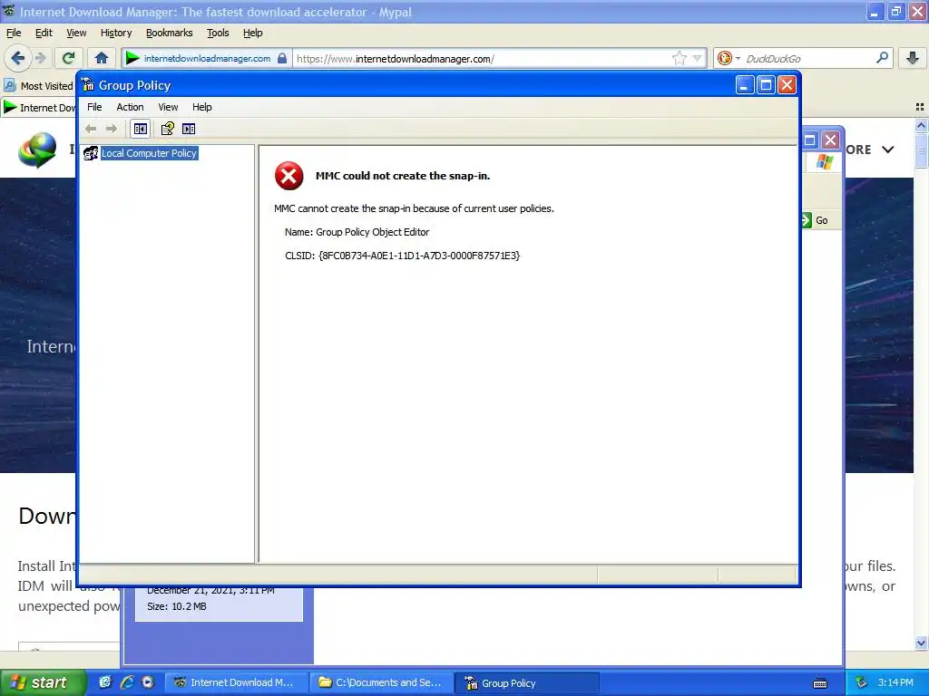Viewport: 929px width, 696px height.
Task: Click the Windows flag logo in Explorer window
Action: tap(824, 161)
